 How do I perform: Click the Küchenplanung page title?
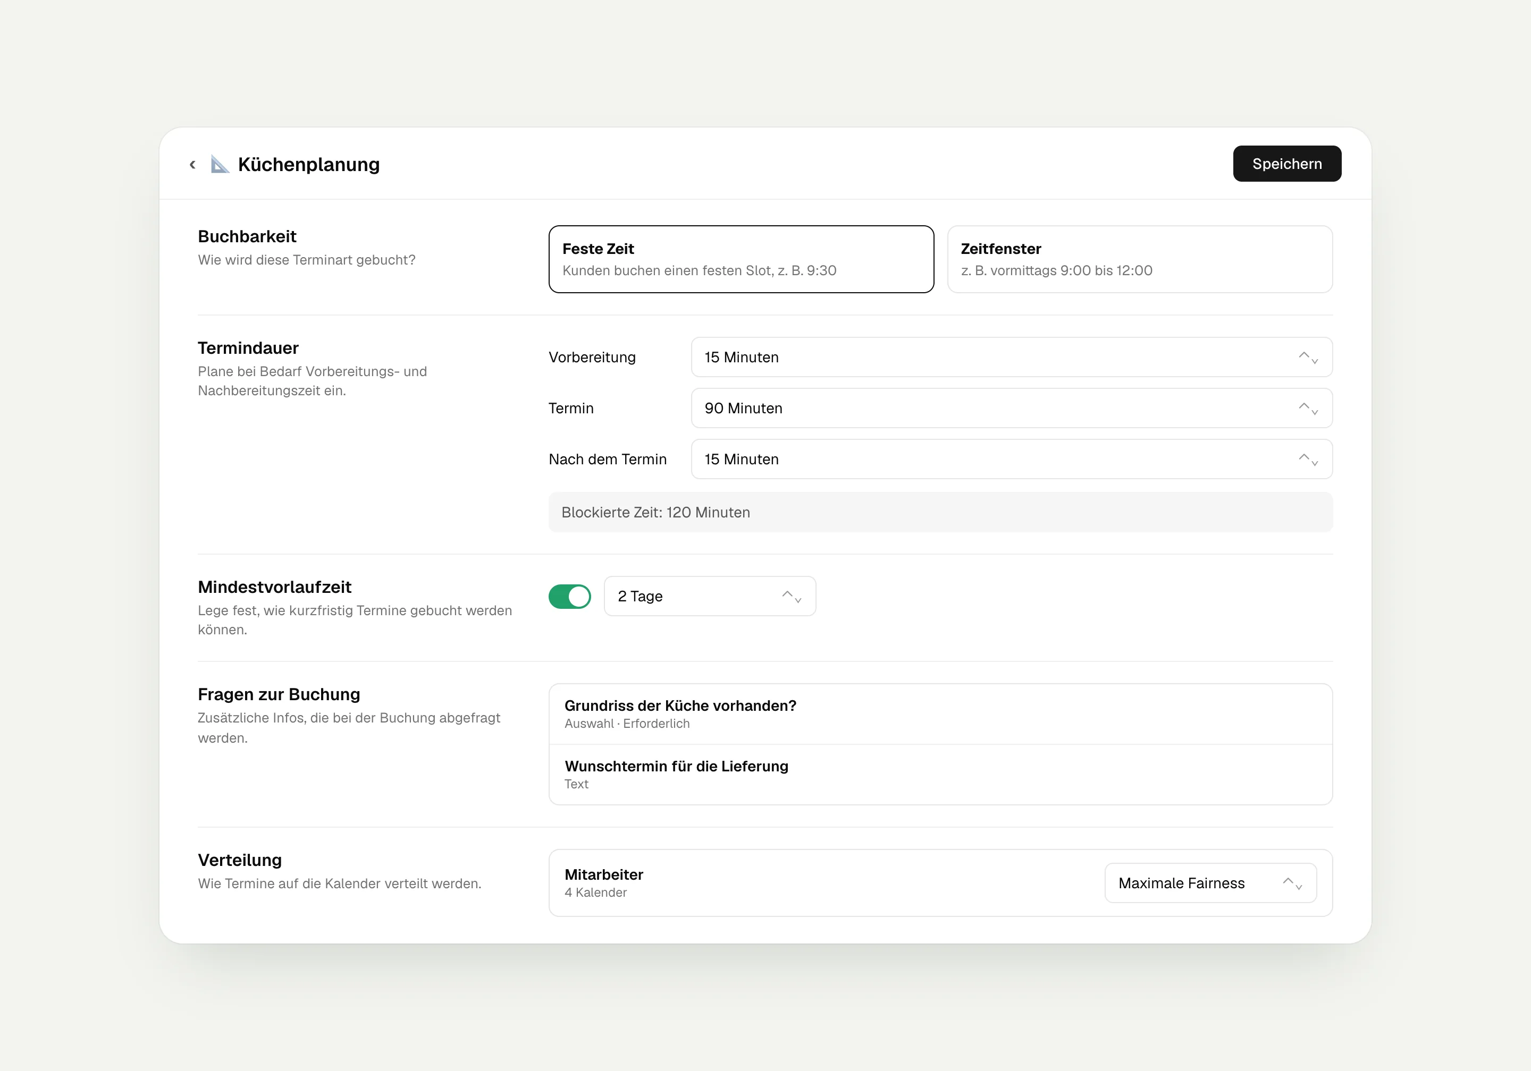309,164
